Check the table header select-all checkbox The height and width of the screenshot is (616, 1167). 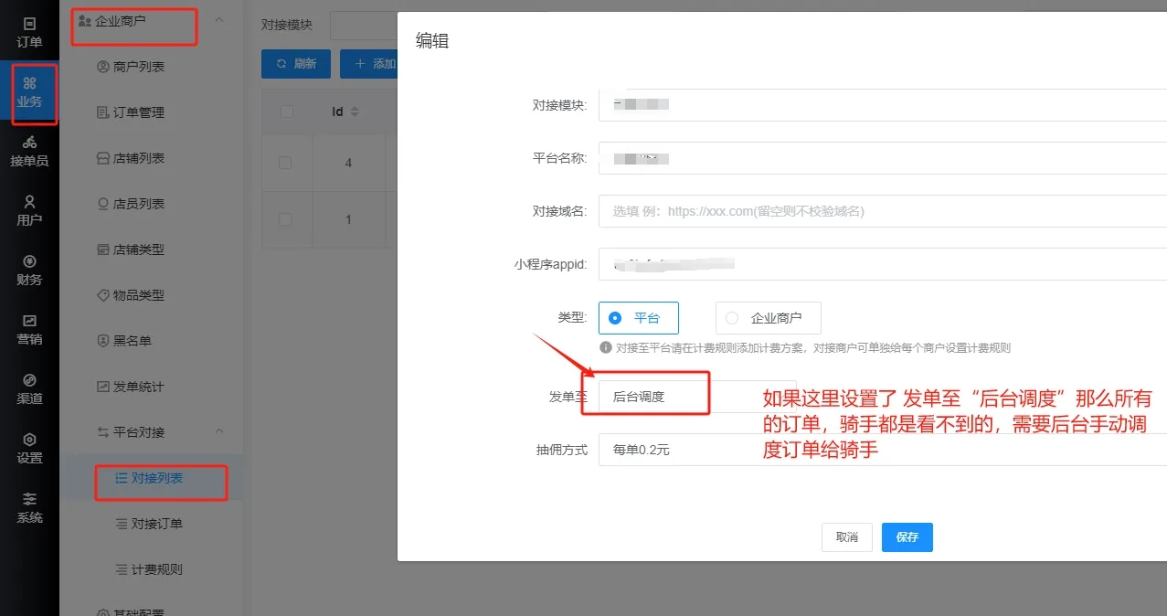[x=287, y=112]
